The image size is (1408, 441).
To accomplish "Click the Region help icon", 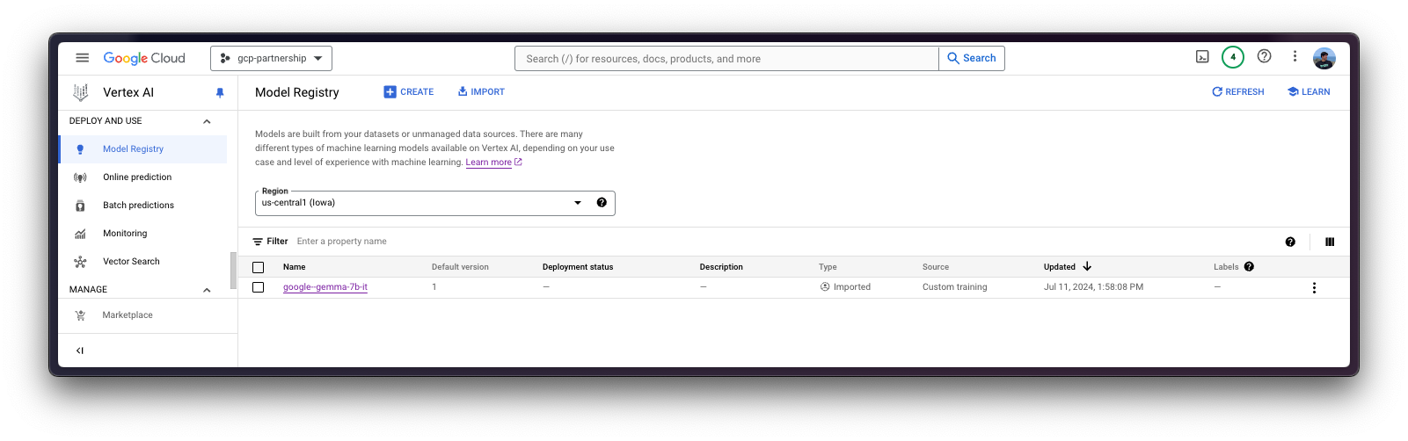I will tap(602, 203).
